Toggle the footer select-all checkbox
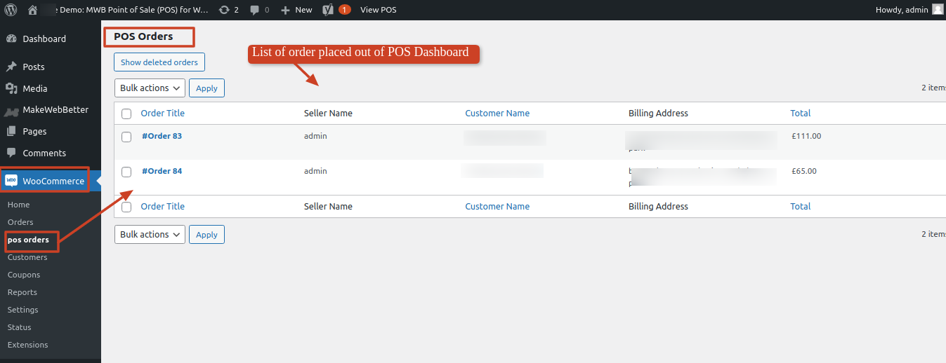 (x=126, y=207)
